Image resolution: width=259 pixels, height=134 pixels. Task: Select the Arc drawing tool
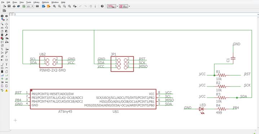click(x=6, y=68)
